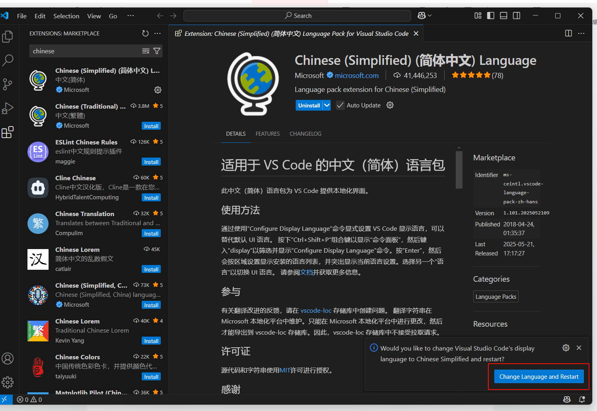Open notifications from the status bar bell
The image size is (597, 411).
point(582,399)
